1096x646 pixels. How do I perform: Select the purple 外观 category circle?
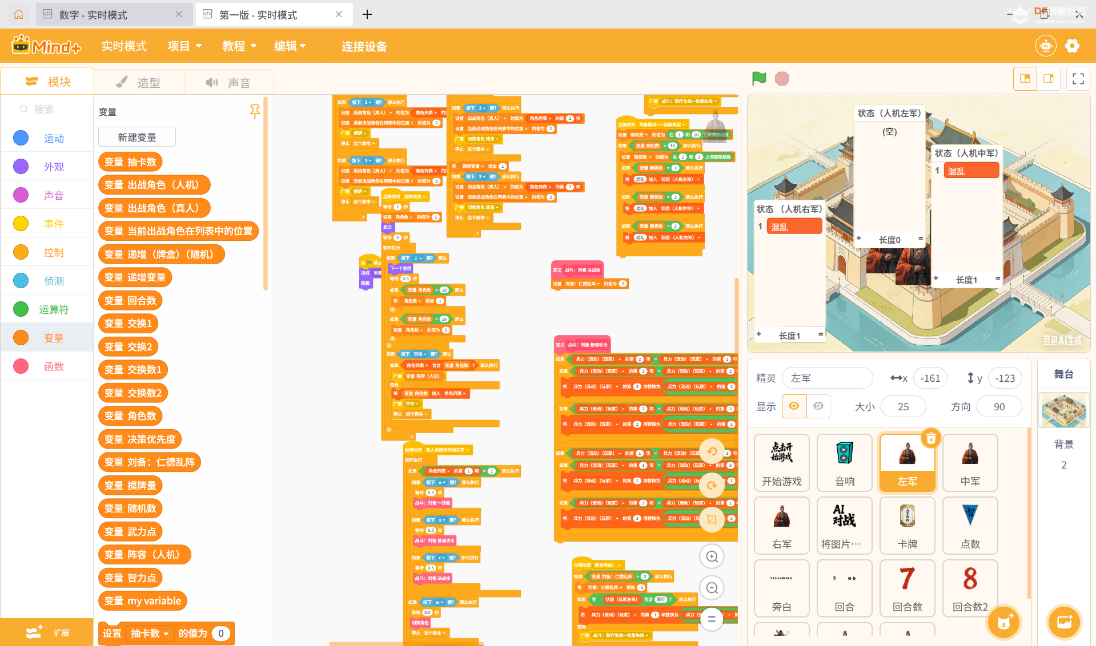tap(21, 167)
